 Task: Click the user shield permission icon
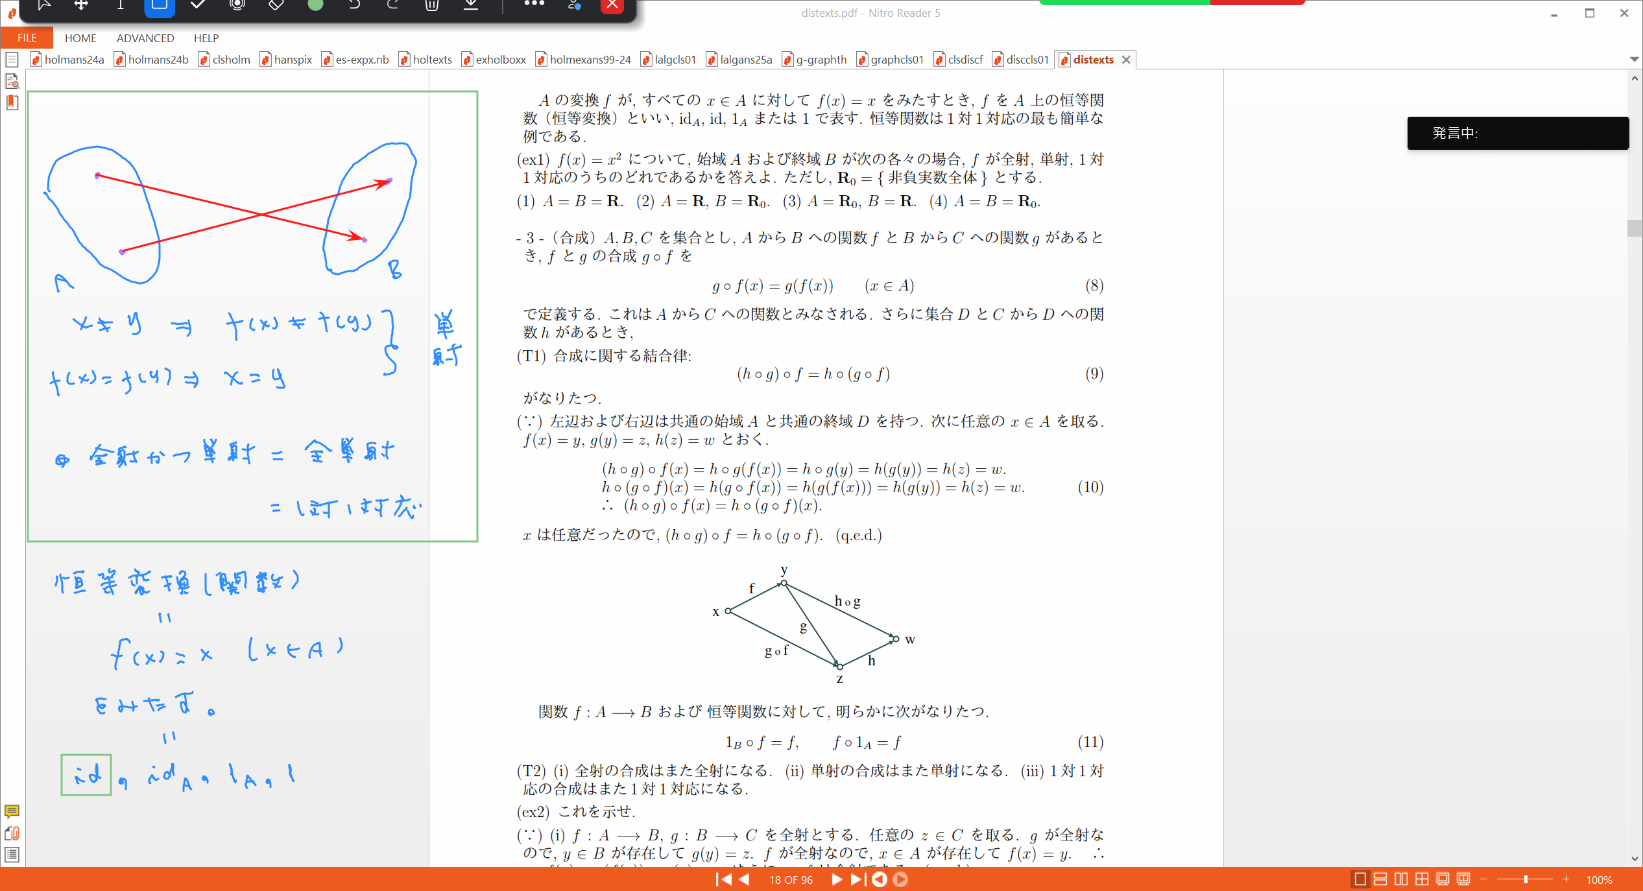(574, 5)
